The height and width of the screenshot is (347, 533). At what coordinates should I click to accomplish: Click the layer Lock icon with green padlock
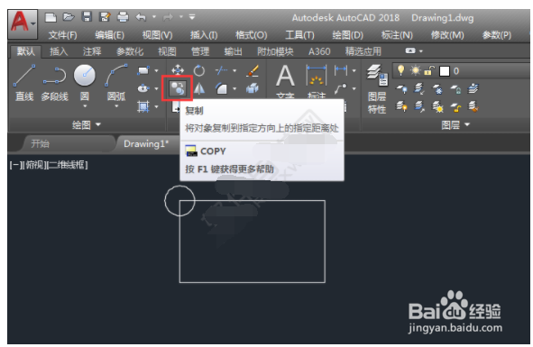click(455, 89)
